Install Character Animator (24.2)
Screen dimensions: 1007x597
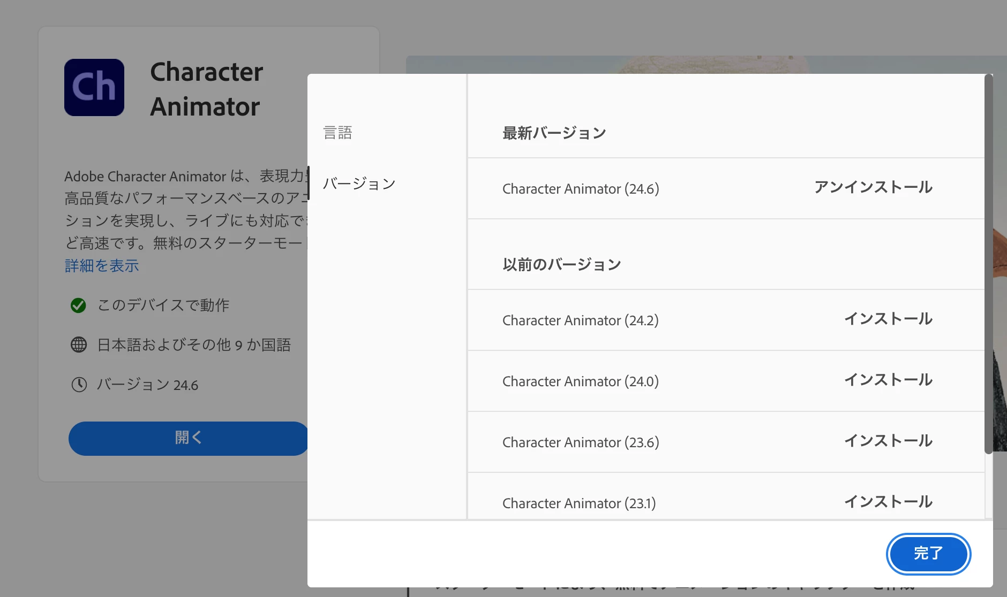pos(888,319)
